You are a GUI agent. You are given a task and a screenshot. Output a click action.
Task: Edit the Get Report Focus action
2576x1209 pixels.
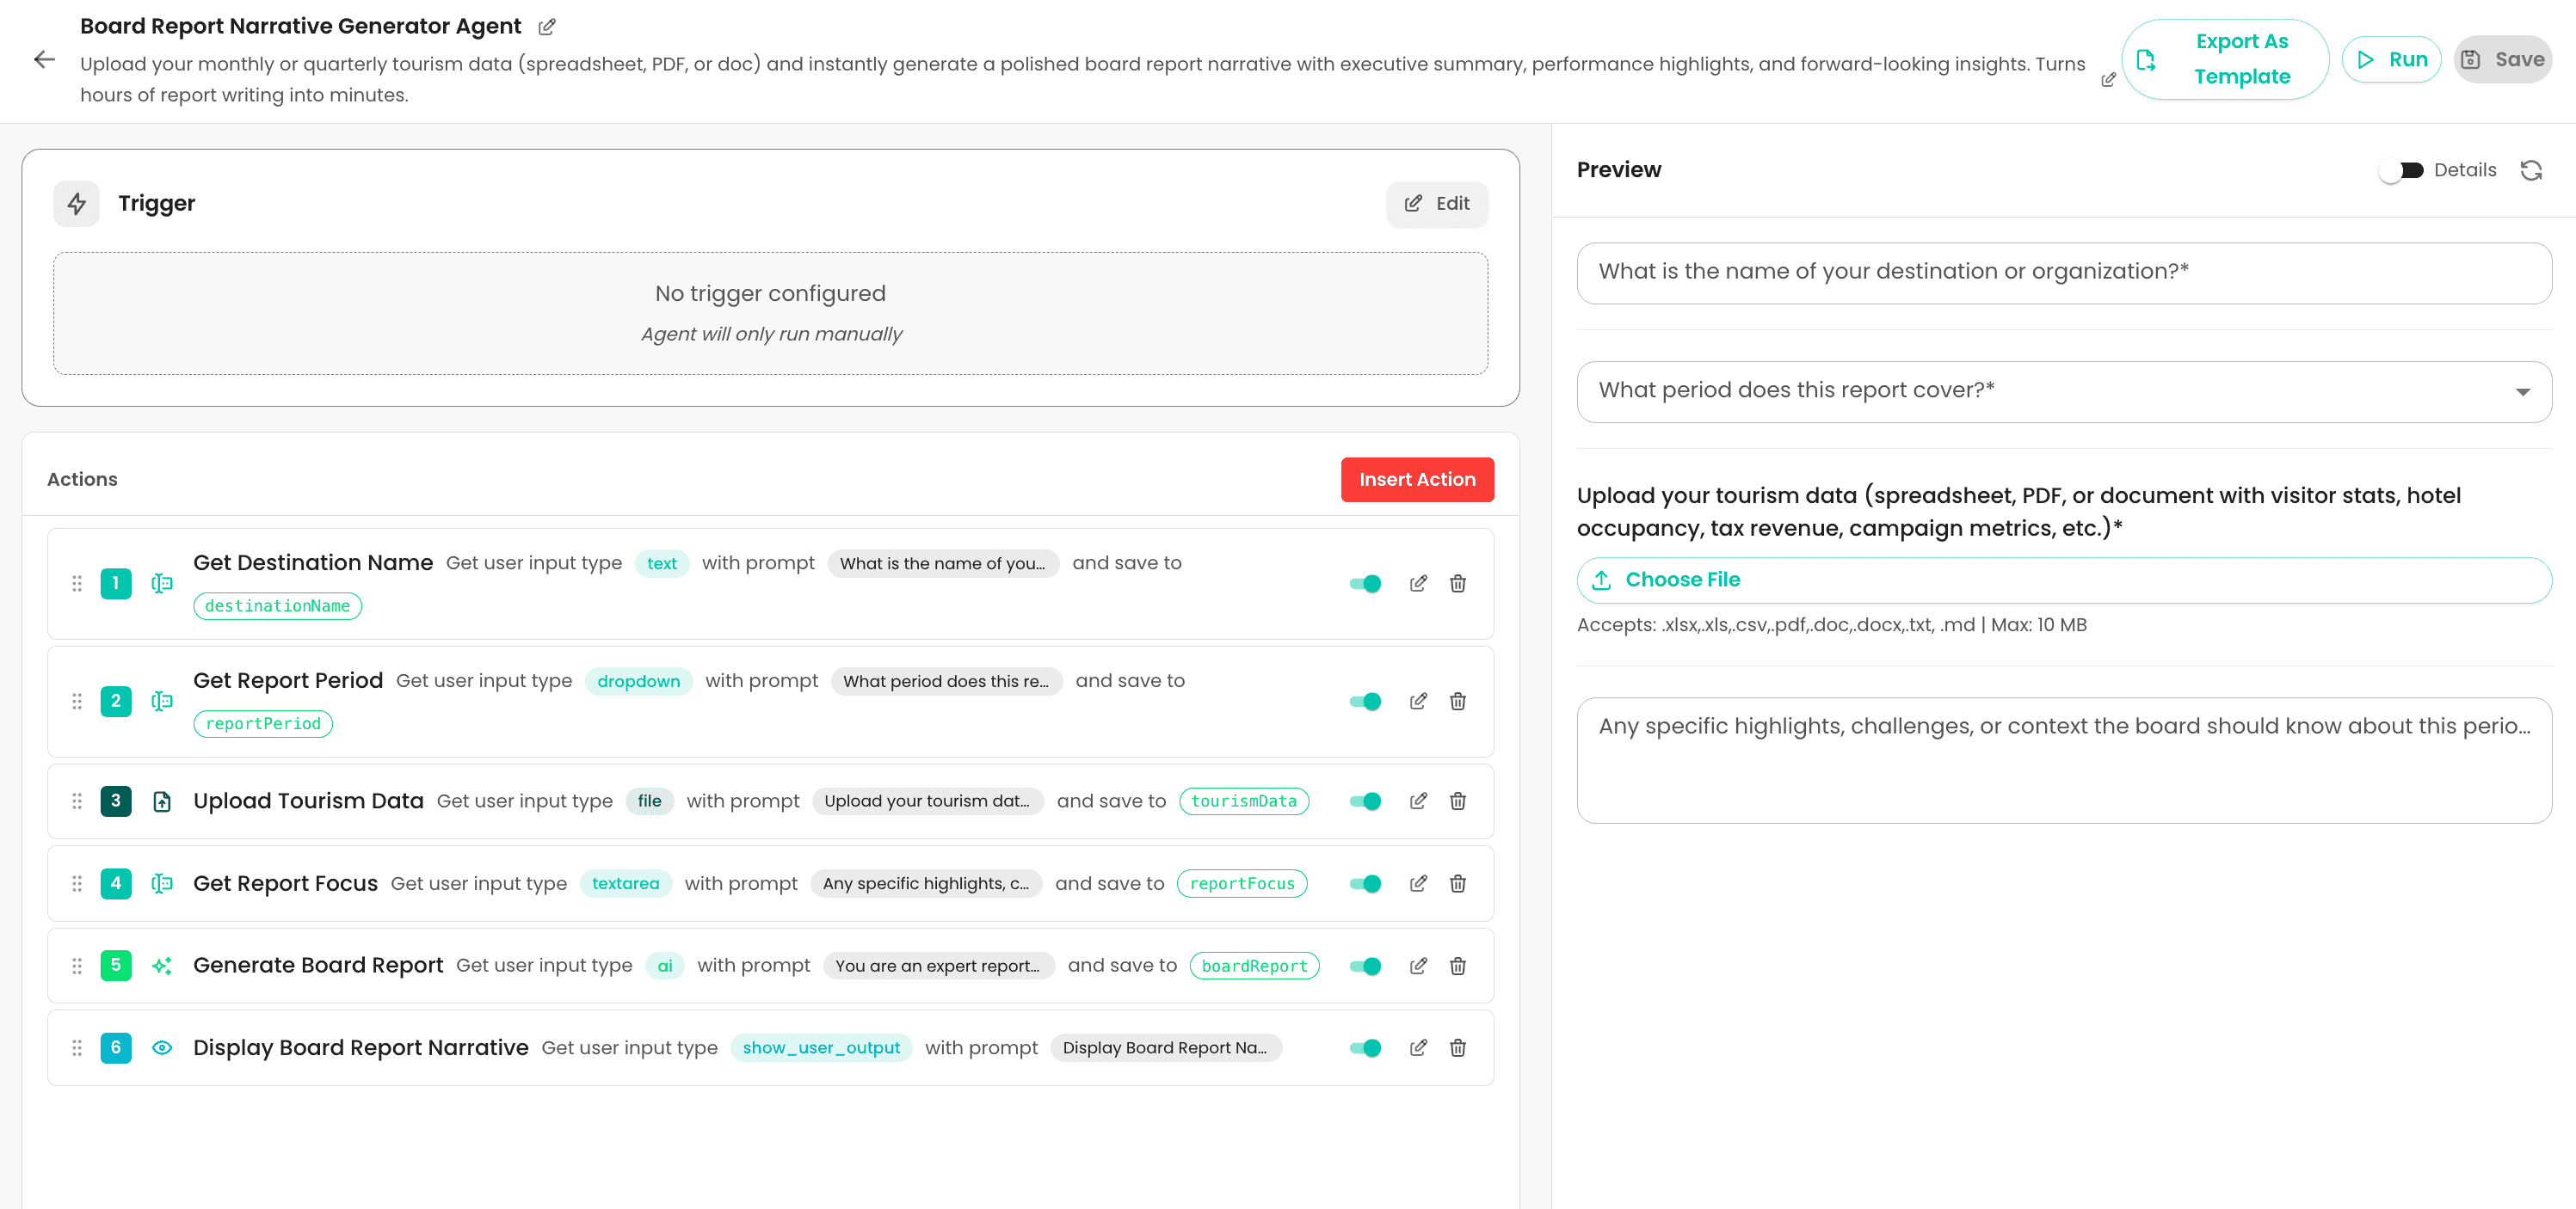1418,883
